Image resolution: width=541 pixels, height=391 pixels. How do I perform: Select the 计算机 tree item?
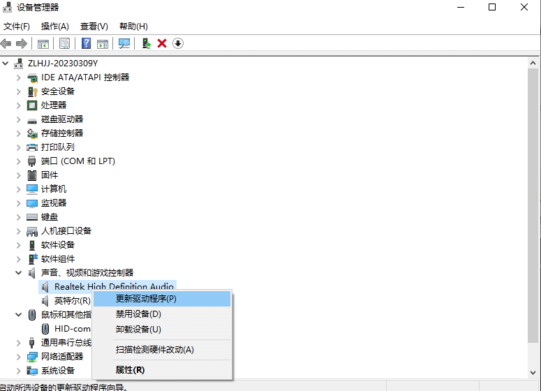click(x=54, y=189)
